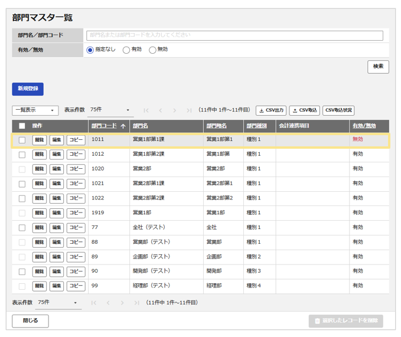
Task: Open the bottom 表示件数 75件 dropdown
Action: click(x=58, y=303)
